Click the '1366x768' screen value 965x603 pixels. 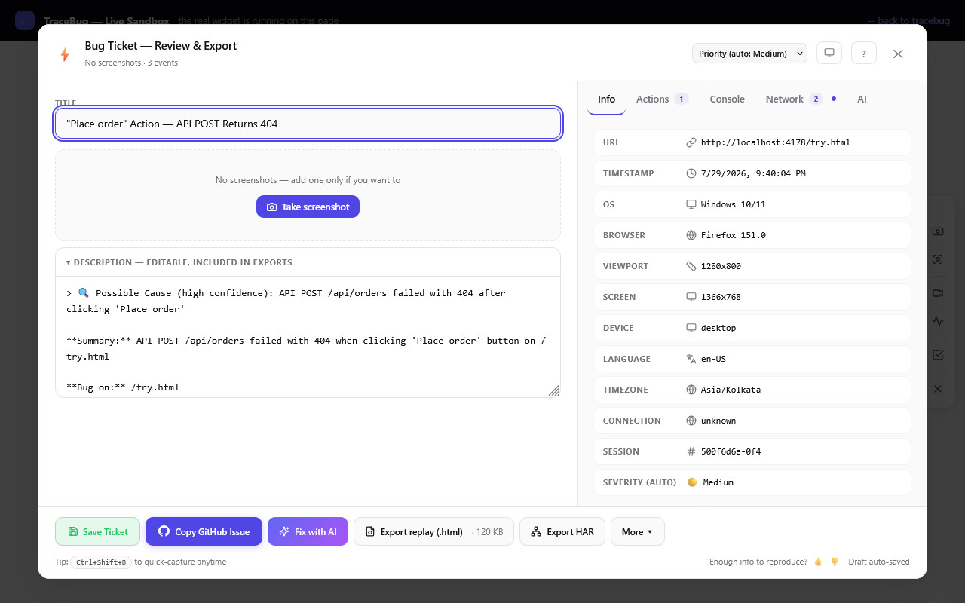click(721, 297)
